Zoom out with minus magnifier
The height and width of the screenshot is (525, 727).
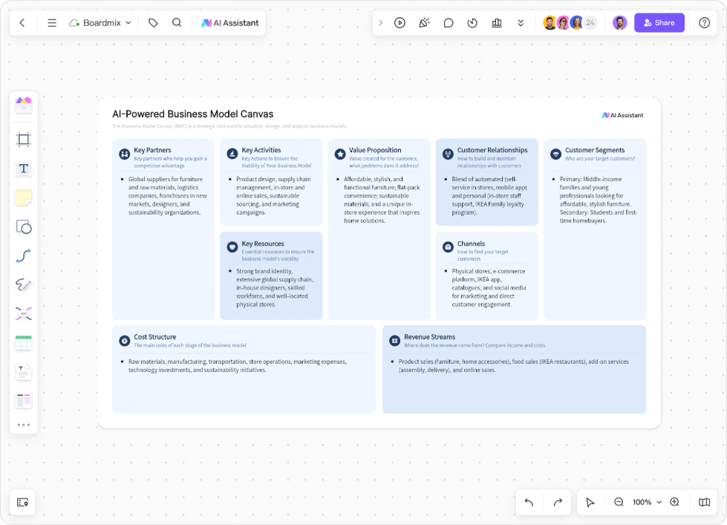point(619,502)
